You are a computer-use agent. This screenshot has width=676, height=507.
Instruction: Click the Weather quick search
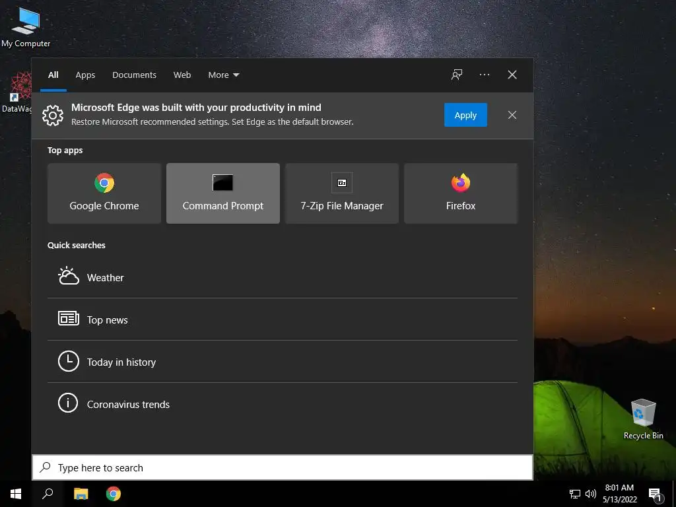[283, 277]
